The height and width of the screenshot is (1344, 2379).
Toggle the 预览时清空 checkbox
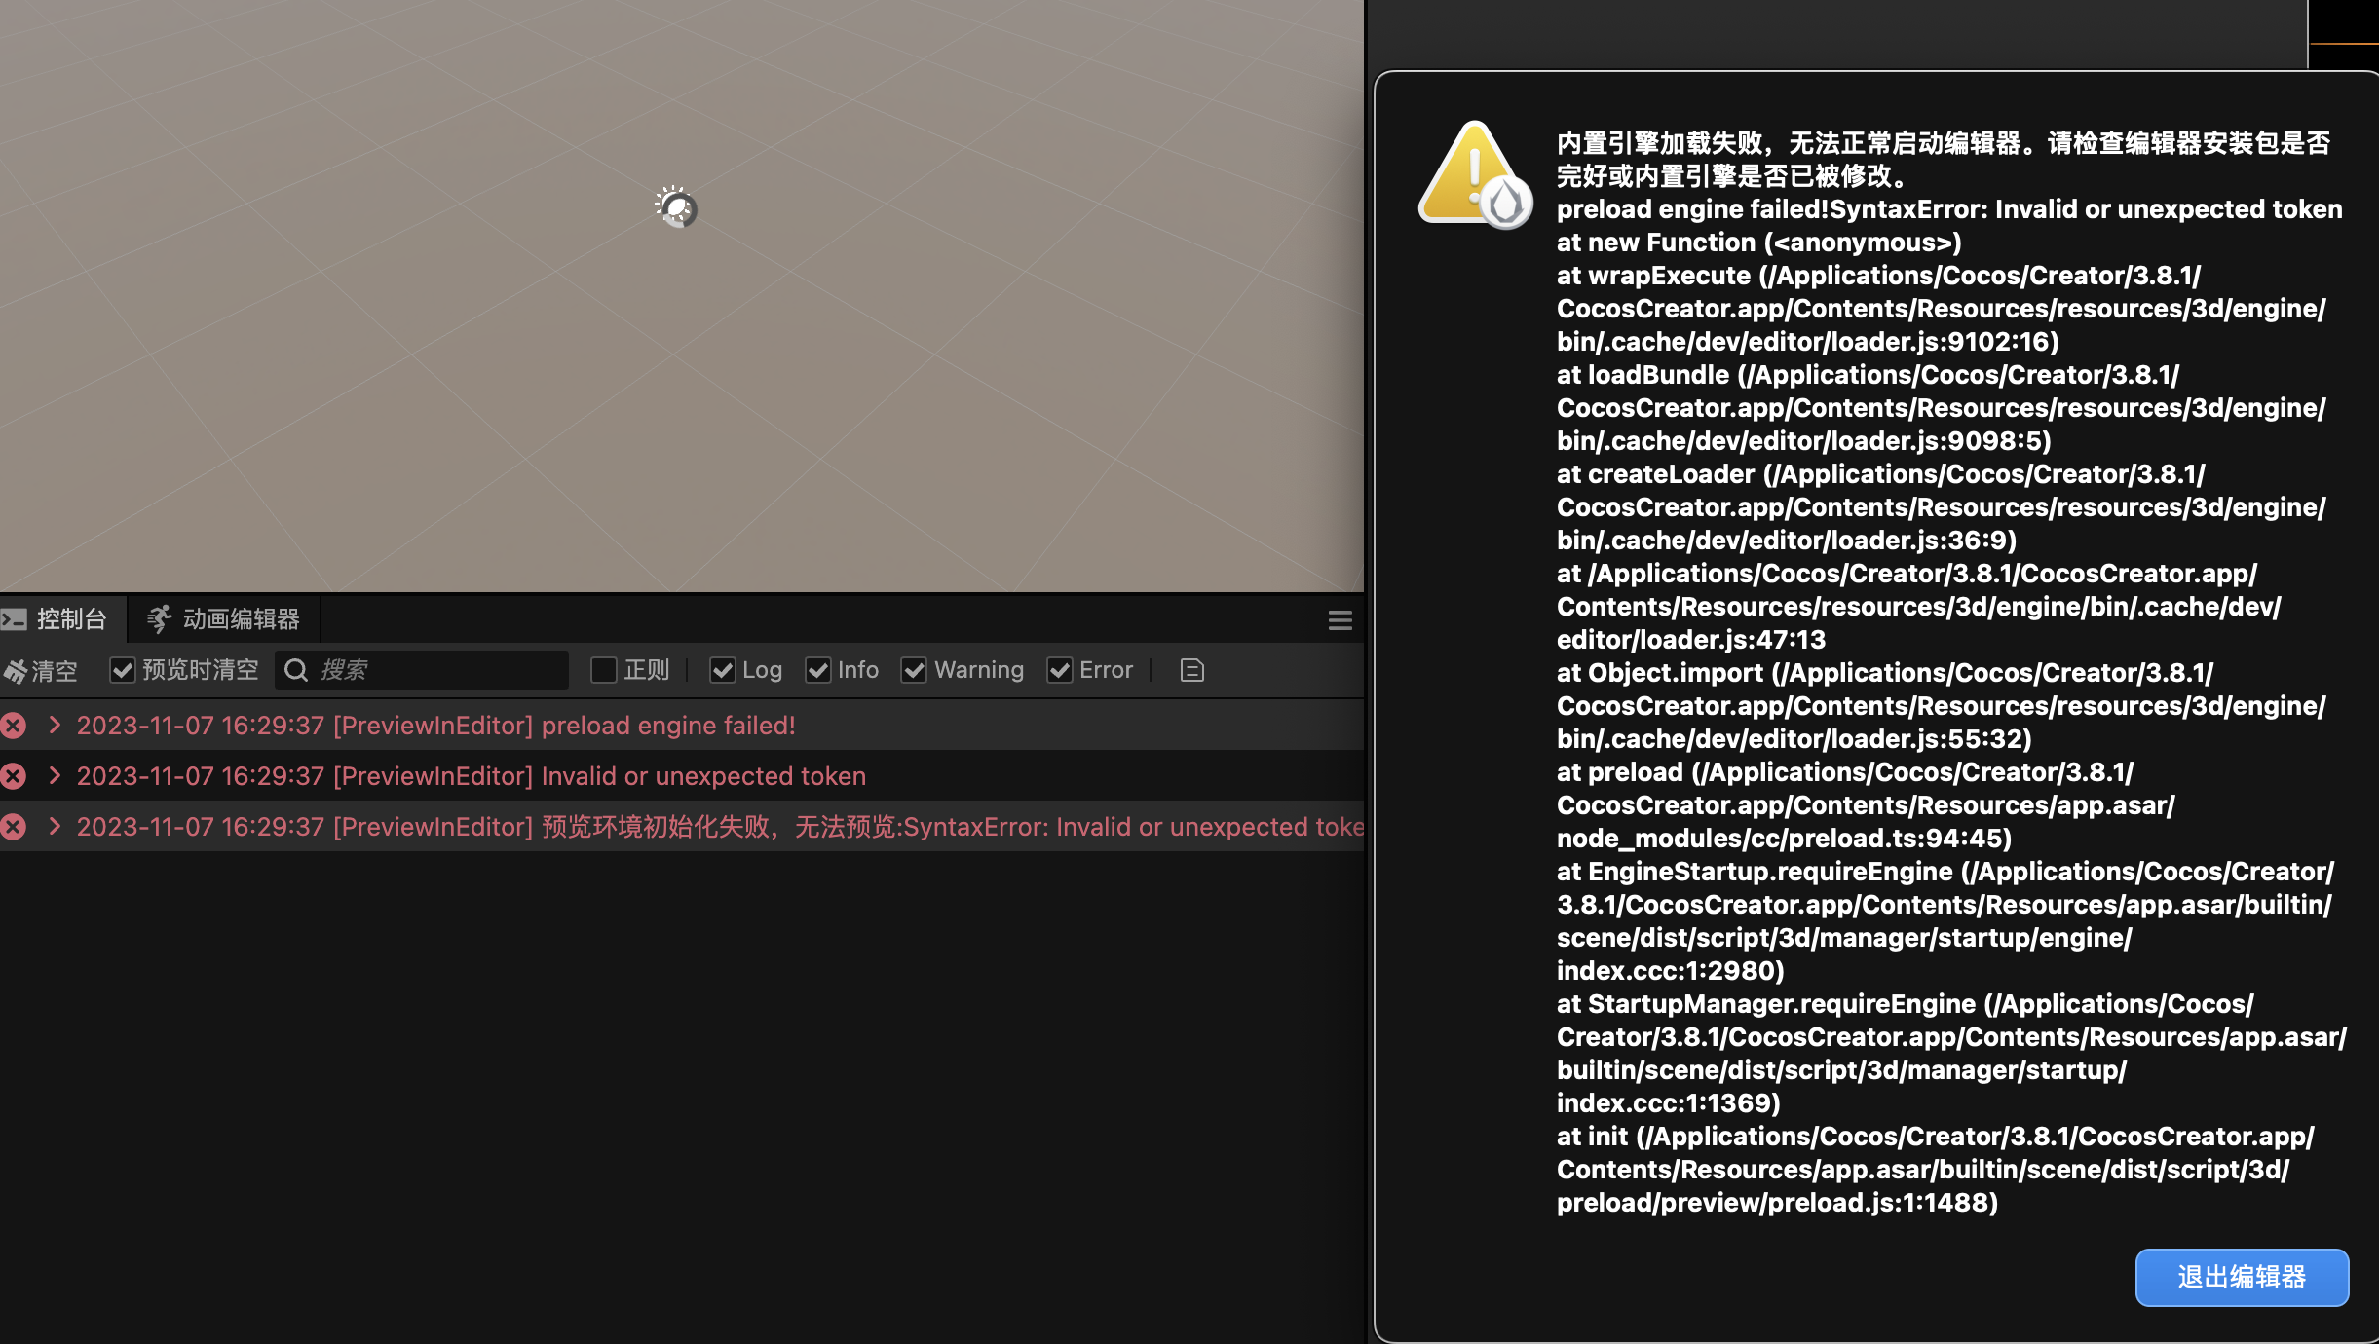[x=122, y=670]
